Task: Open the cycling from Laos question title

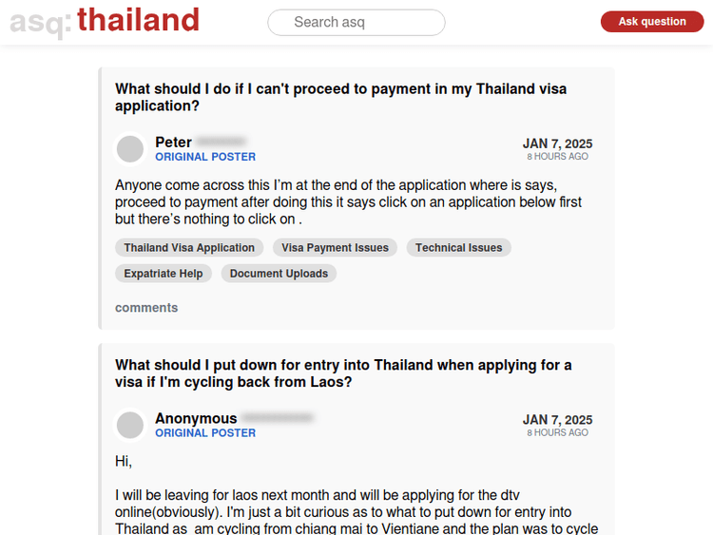Action: (x=343, y=373)
